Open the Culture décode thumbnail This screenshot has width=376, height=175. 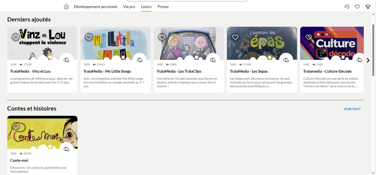pos(332,43)
